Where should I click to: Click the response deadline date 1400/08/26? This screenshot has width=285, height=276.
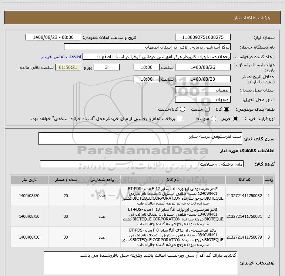tap(203, 67)
